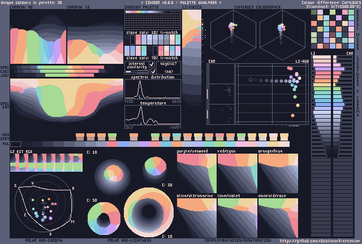The height and width of the screenshot is (244, 362).
Task: Click the polar hue-chroma diagram
Action: point(42,206)
